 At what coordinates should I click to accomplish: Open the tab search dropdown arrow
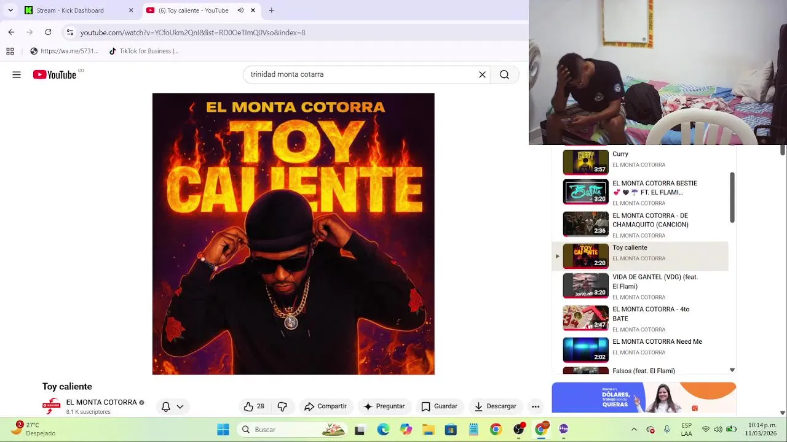coord(10,10)
